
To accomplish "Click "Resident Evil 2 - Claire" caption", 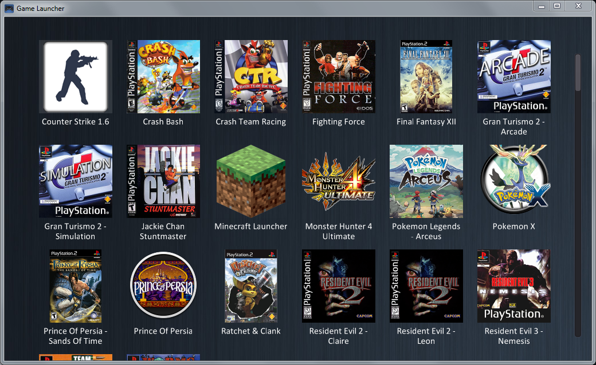I will click(339, 336).
